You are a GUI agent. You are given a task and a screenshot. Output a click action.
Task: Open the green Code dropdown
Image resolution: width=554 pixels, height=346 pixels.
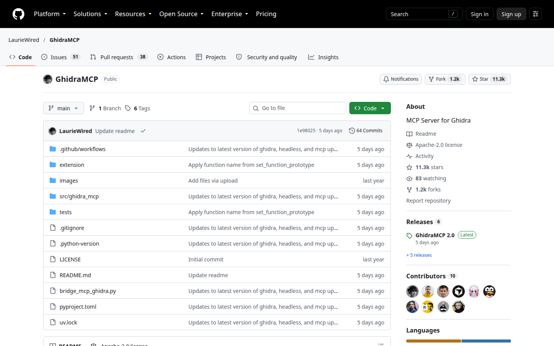370,108
